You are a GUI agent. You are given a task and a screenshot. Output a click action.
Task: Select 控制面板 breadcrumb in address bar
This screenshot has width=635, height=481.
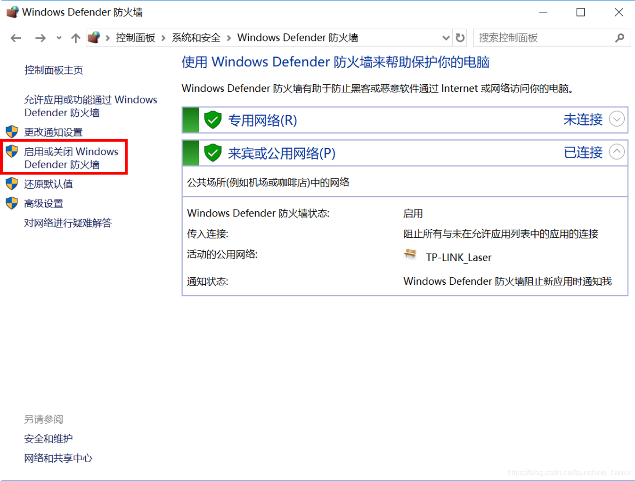point(136,38)
